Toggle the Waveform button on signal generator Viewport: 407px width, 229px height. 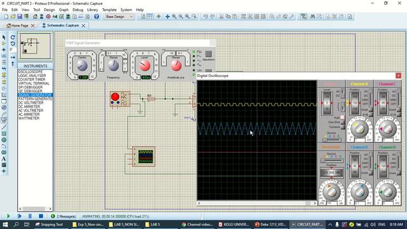[x=209, y=54]
